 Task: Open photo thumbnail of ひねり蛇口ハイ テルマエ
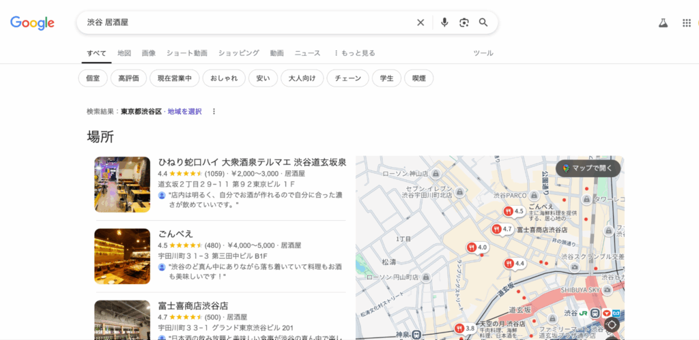[122, 184]
